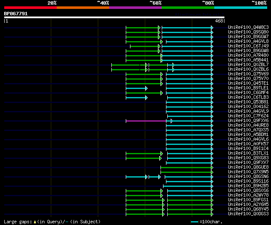Click the UniRef100_A7QXS5 label
Image resolution: width=271 pixels, height=225 pixels.
pyautogui.click(x=248, y=130)
